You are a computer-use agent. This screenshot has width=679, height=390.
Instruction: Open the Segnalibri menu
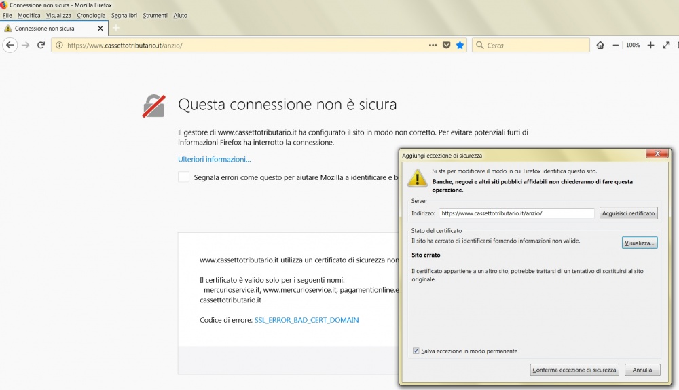(x=124, y=15)
